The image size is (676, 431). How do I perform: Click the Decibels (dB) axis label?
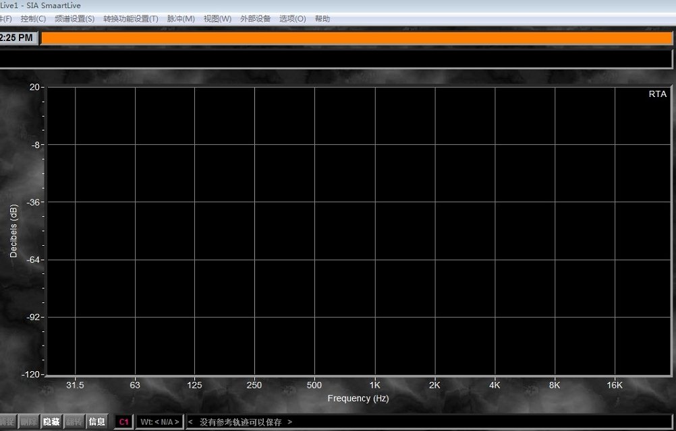pyautogui.click(x=13, y=231)
